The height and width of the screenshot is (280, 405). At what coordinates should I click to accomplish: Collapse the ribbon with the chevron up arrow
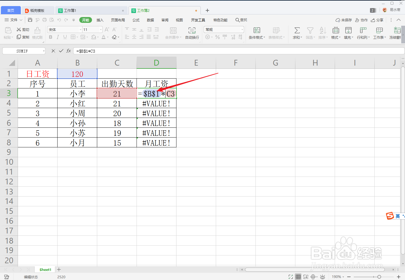pyautogui.click(x=399, y=20)
